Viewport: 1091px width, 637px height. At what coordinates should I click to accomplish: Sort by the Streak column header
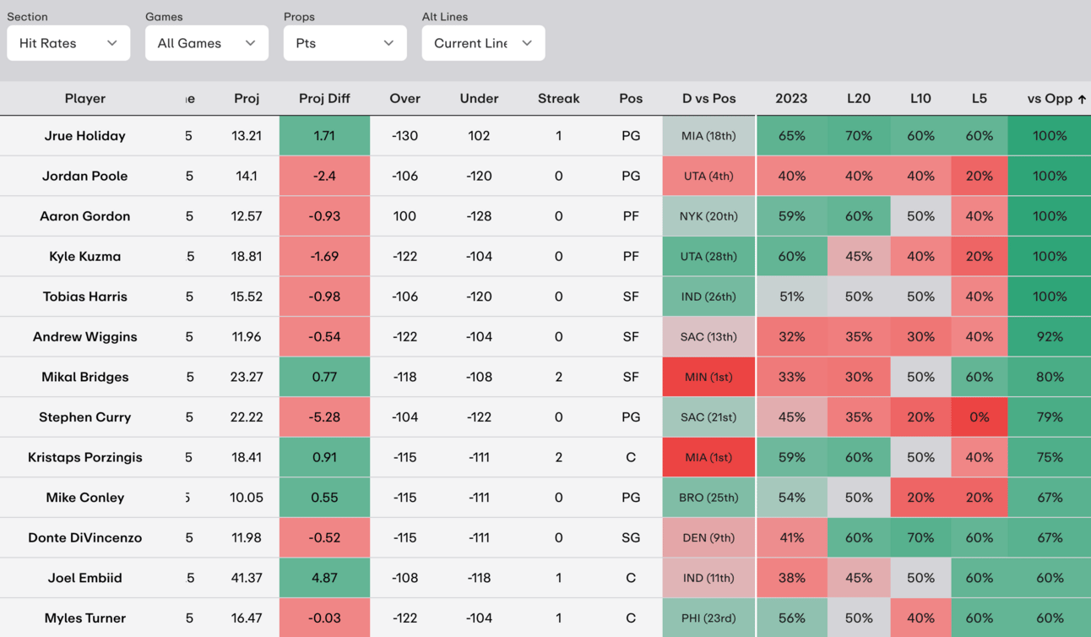tap(558, 98)
